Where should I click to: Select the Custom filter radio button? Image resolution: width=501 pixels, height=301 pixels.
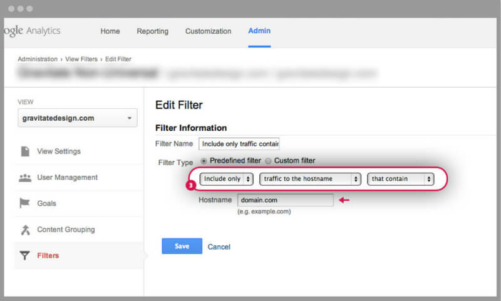[x=268, y=161]
